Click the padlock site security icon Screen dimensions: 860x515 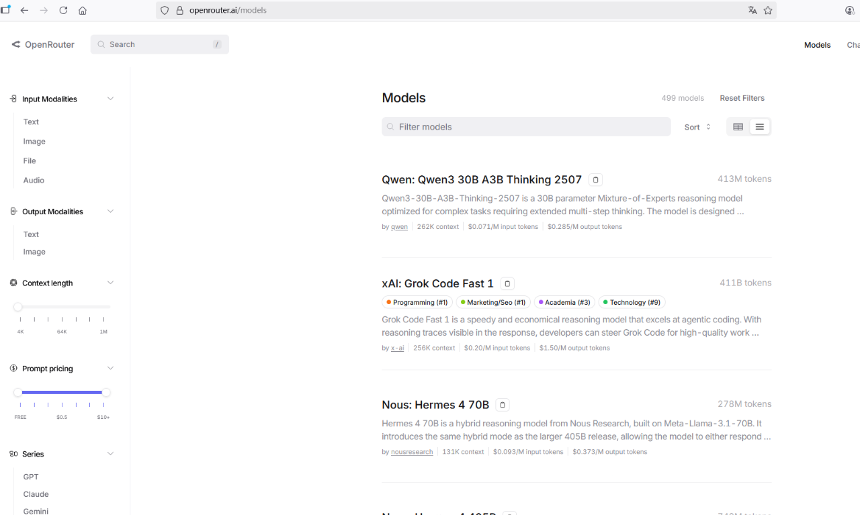click(x=179, y=11)
